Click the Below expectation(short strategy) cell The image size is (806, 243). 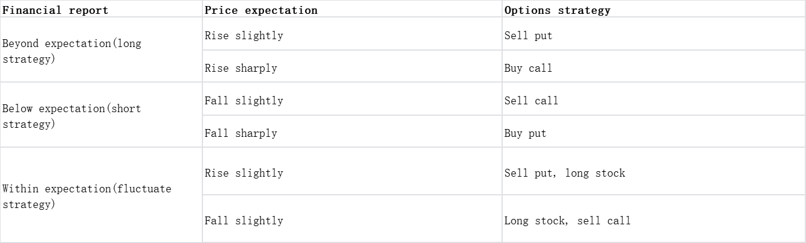coord(71,116)
